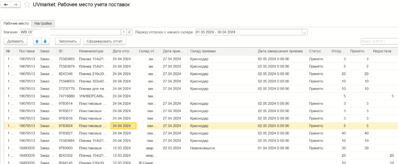Click the back navigation arrow
Image resolution: width=398 pixels, height=164 pixels.
coord(6,5)
